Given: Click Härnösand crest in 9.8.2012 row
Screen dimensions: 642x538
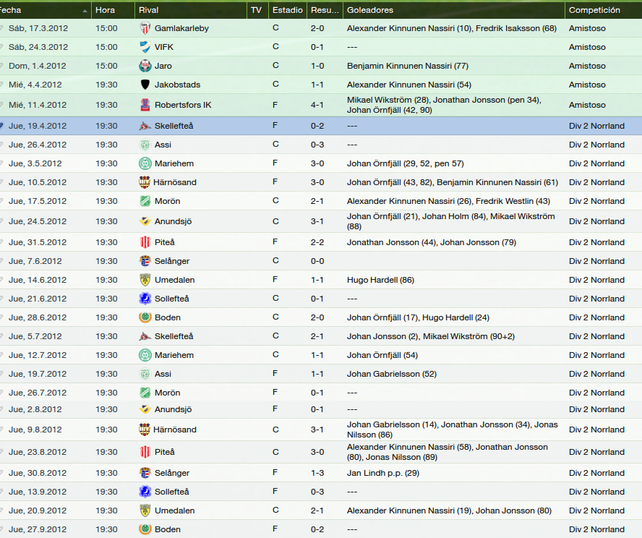Looking at the screenshot, I should pos(144,430).
